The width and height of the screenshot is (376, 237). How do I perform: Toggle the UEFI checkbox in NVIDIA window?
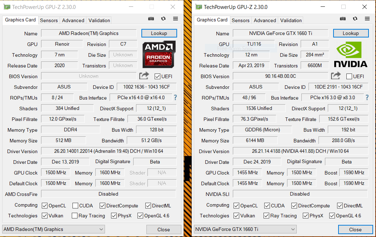tap(349, 76)
